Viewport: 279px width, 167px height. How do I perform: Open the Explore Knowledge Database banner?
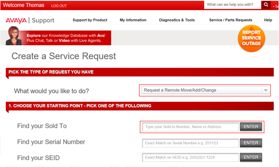coord(66,38)
